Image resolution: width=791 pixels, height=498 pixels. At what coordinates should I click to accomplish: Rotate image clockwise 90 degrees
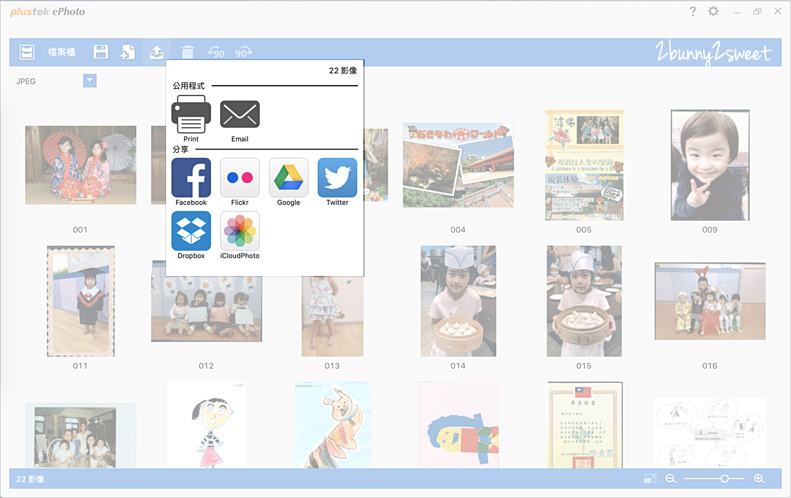click(243, 52)
